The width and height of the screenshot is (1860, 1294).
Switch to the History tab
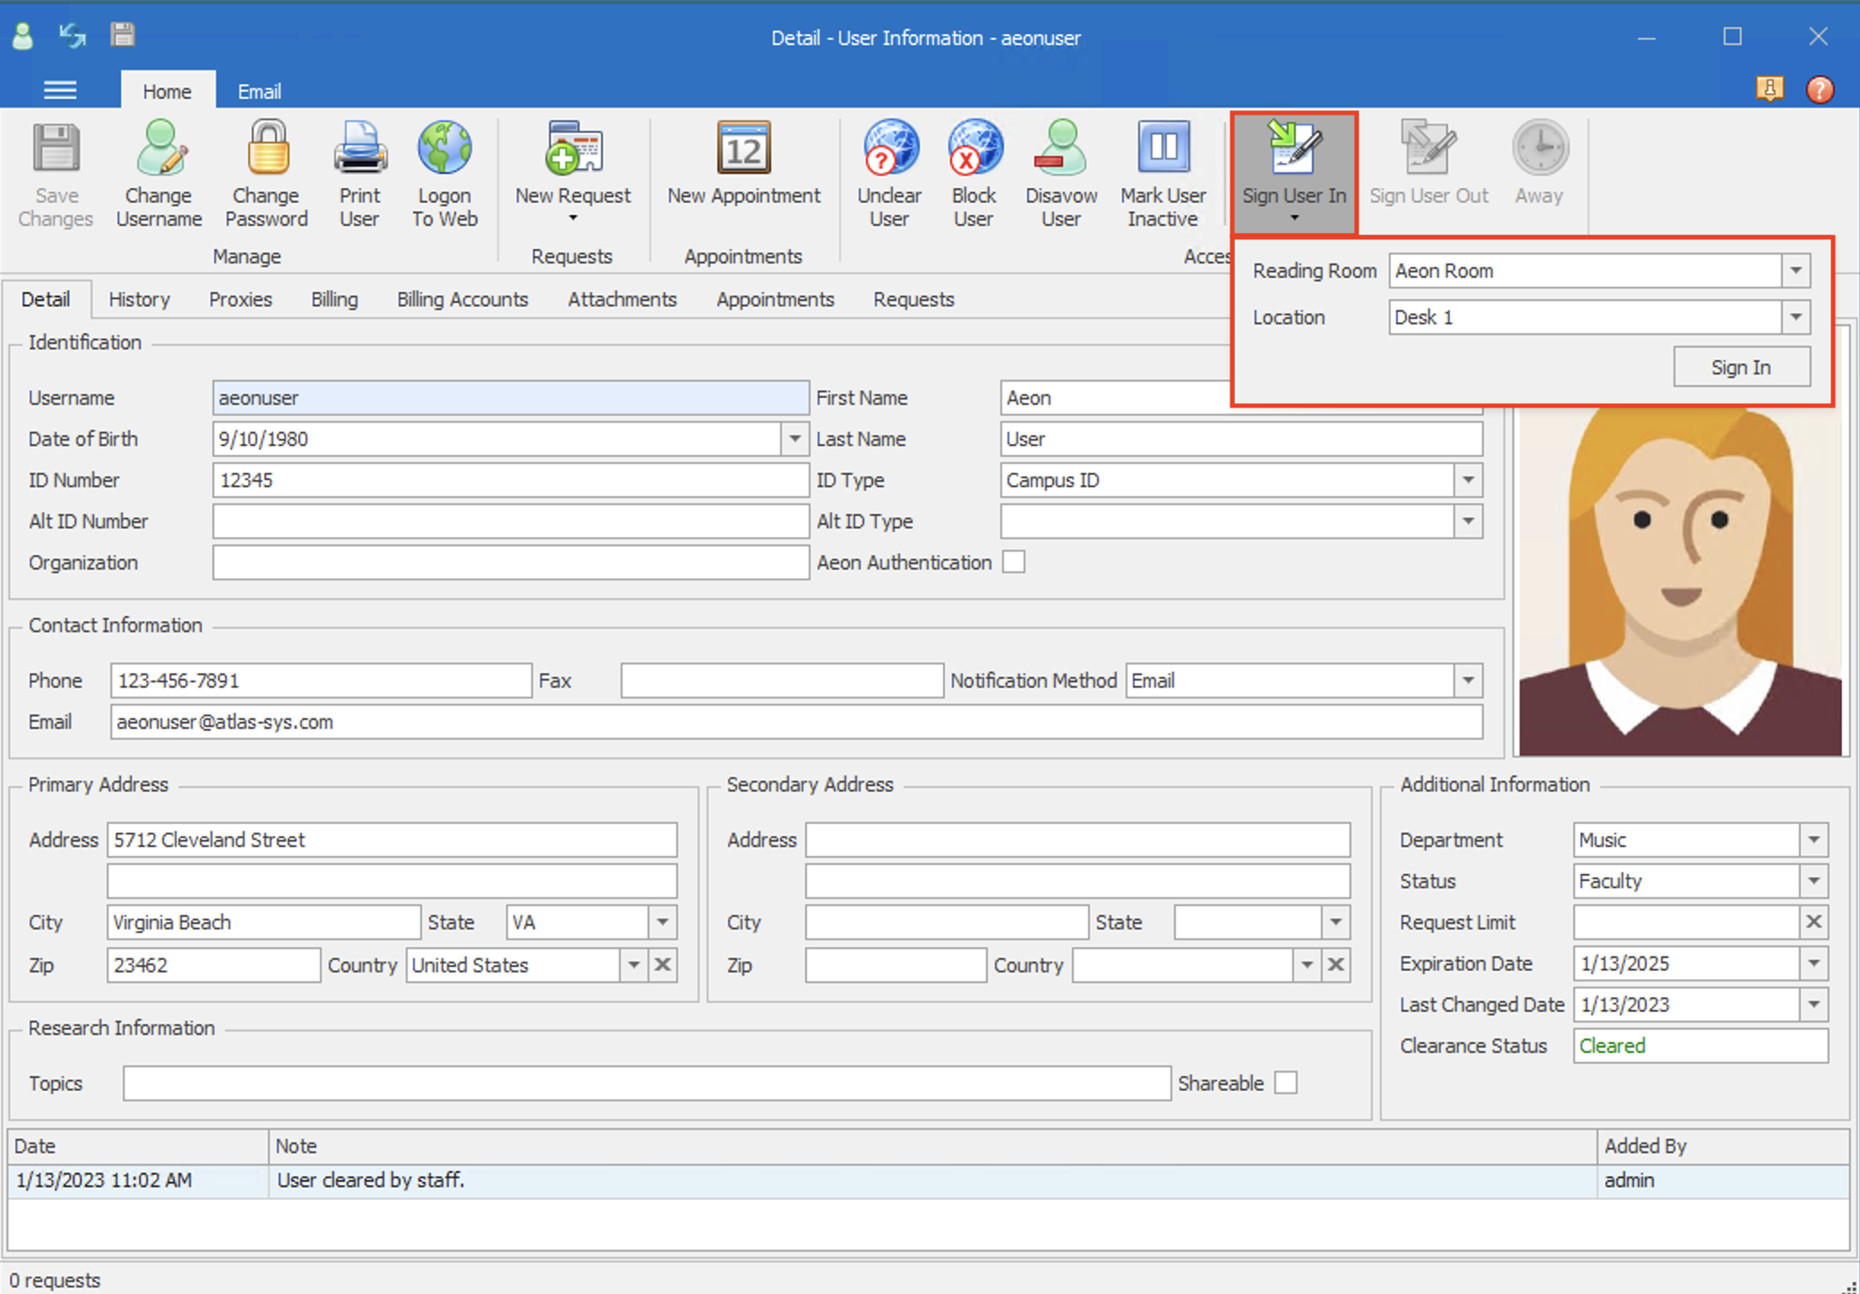pyautogui.click(x=139, y=299)
